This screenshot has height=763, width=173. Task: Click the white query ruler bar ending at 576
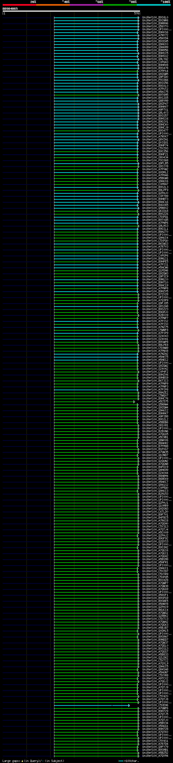71,11
